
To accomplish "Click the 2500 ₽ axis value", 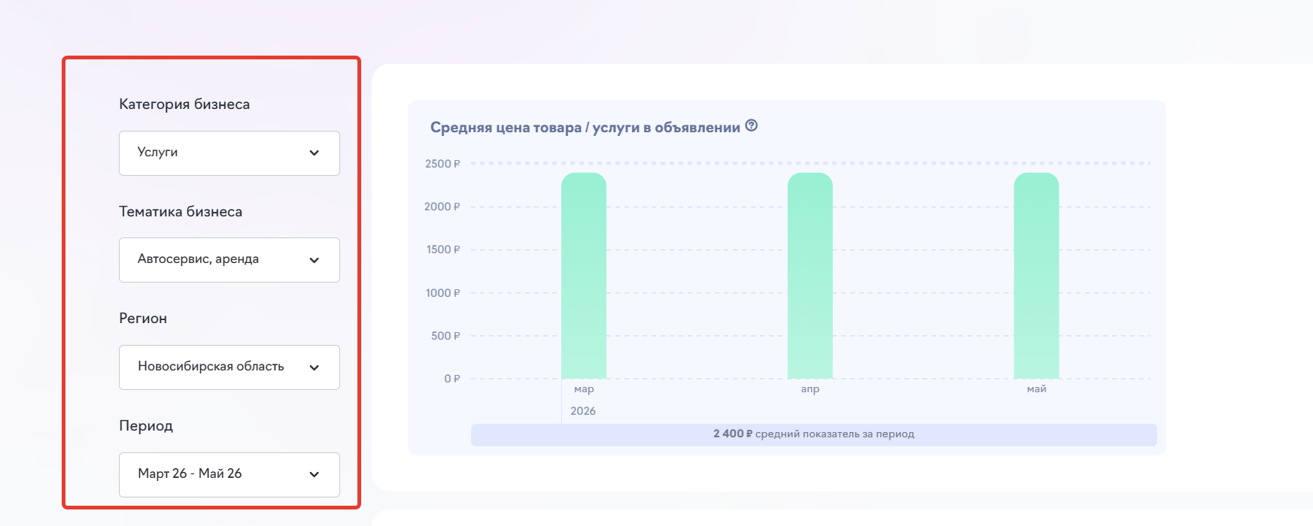I will tap(442, 164).
